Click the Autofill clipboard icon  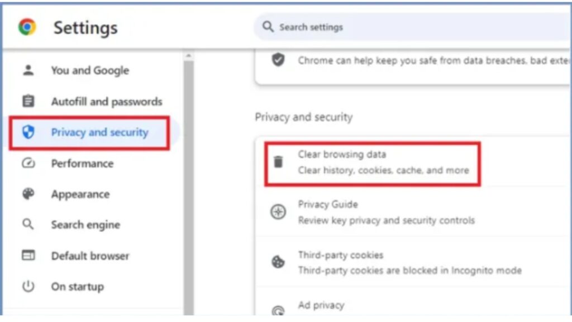pos(28,101)
